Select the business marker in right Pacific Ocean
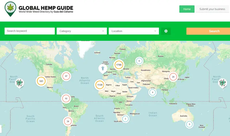 point(223,83)
